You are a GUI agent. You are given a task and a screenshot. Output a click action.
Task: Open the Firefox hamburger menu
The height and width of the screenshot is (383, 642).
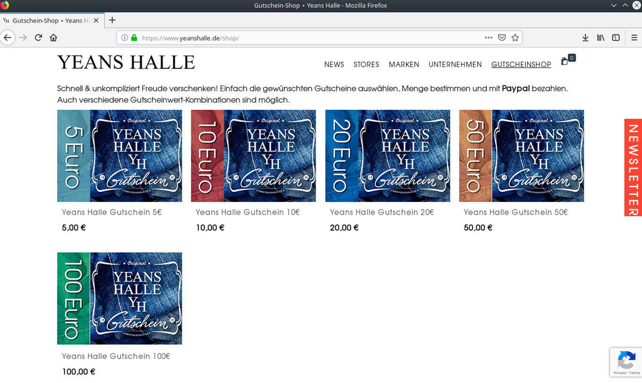(634, 38)
